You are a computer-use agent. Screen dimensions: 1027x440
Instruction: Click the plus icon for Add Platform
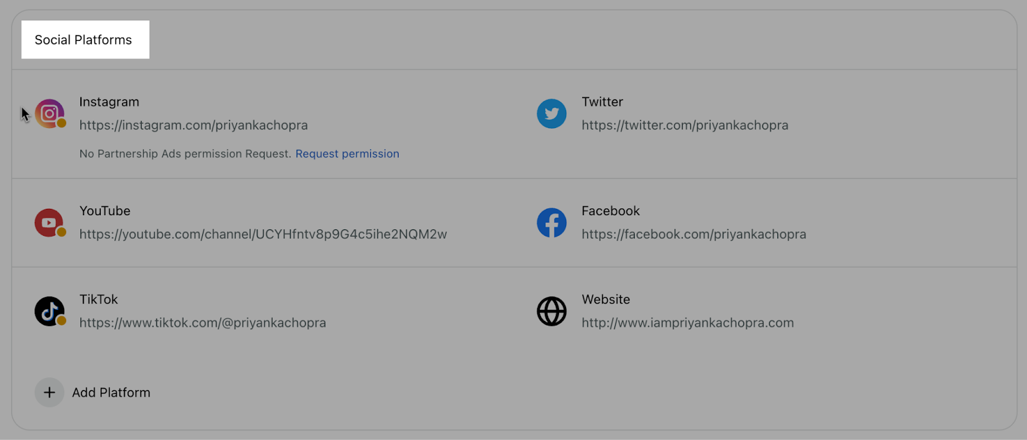(49, 393)
